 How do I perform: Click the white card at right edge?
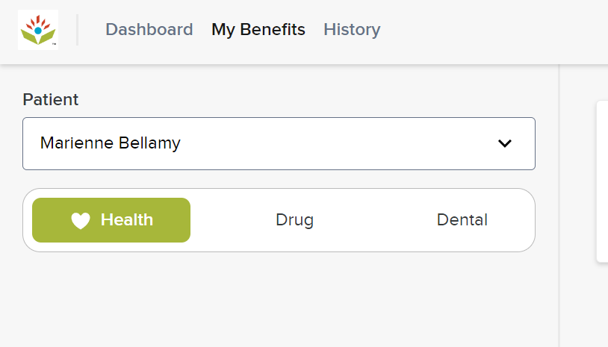pos(602,181)
